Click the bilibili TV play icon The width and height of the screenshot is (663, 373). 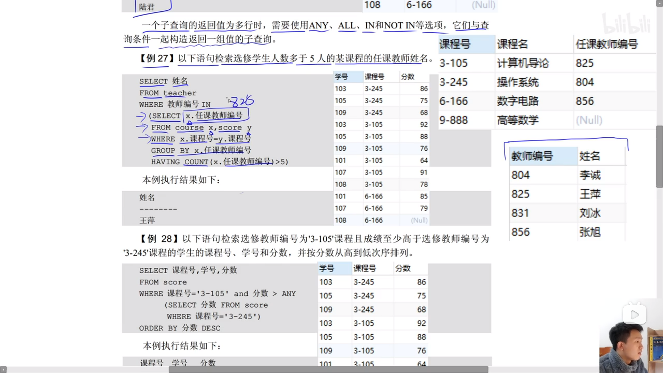tap(635, 314)
